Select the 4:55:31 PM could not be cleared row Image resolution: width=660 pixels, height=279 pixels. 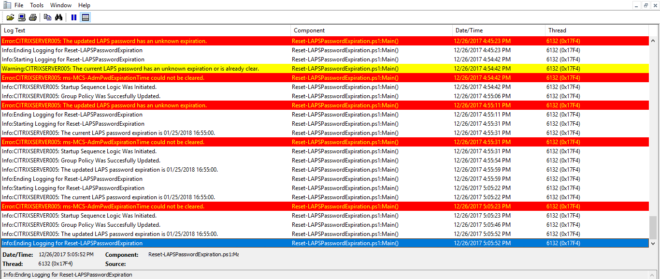click(x=325, y=142)
